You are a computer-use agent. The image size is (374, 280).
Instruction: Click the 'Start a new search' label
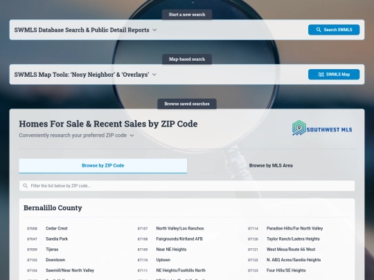click(x=187, y=15)
